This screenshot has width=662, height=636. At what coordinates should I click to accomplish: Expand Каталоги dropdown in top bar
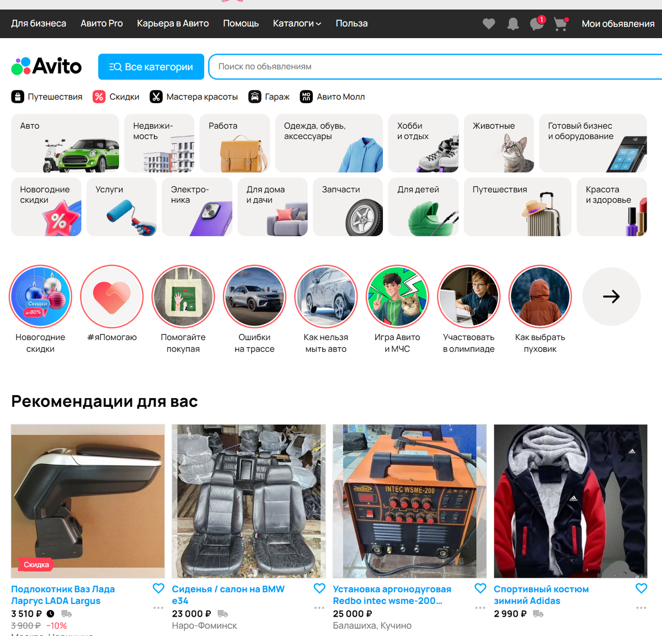(297, 24)
